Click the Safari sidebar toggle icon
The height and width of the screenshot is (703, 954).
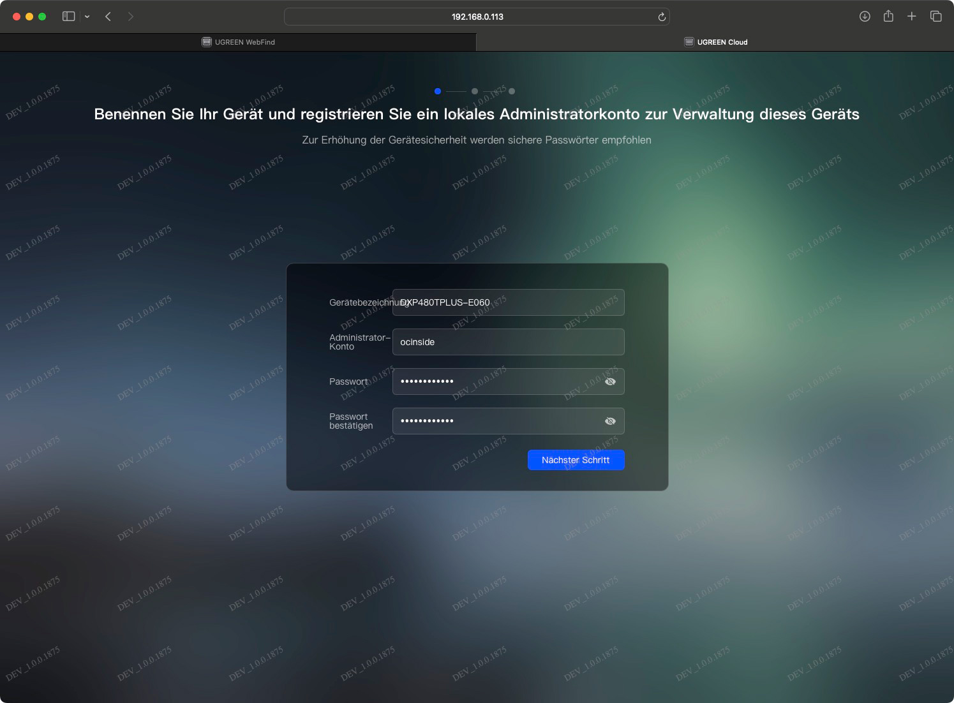[68, 17]
